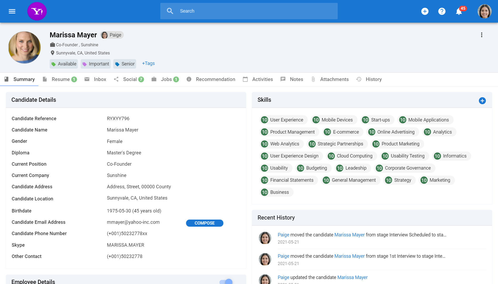Image resolution: width=498 pixels, height=284 pixels.
Task: Click the Analytics skill chip
Action: tap(439, 132)
